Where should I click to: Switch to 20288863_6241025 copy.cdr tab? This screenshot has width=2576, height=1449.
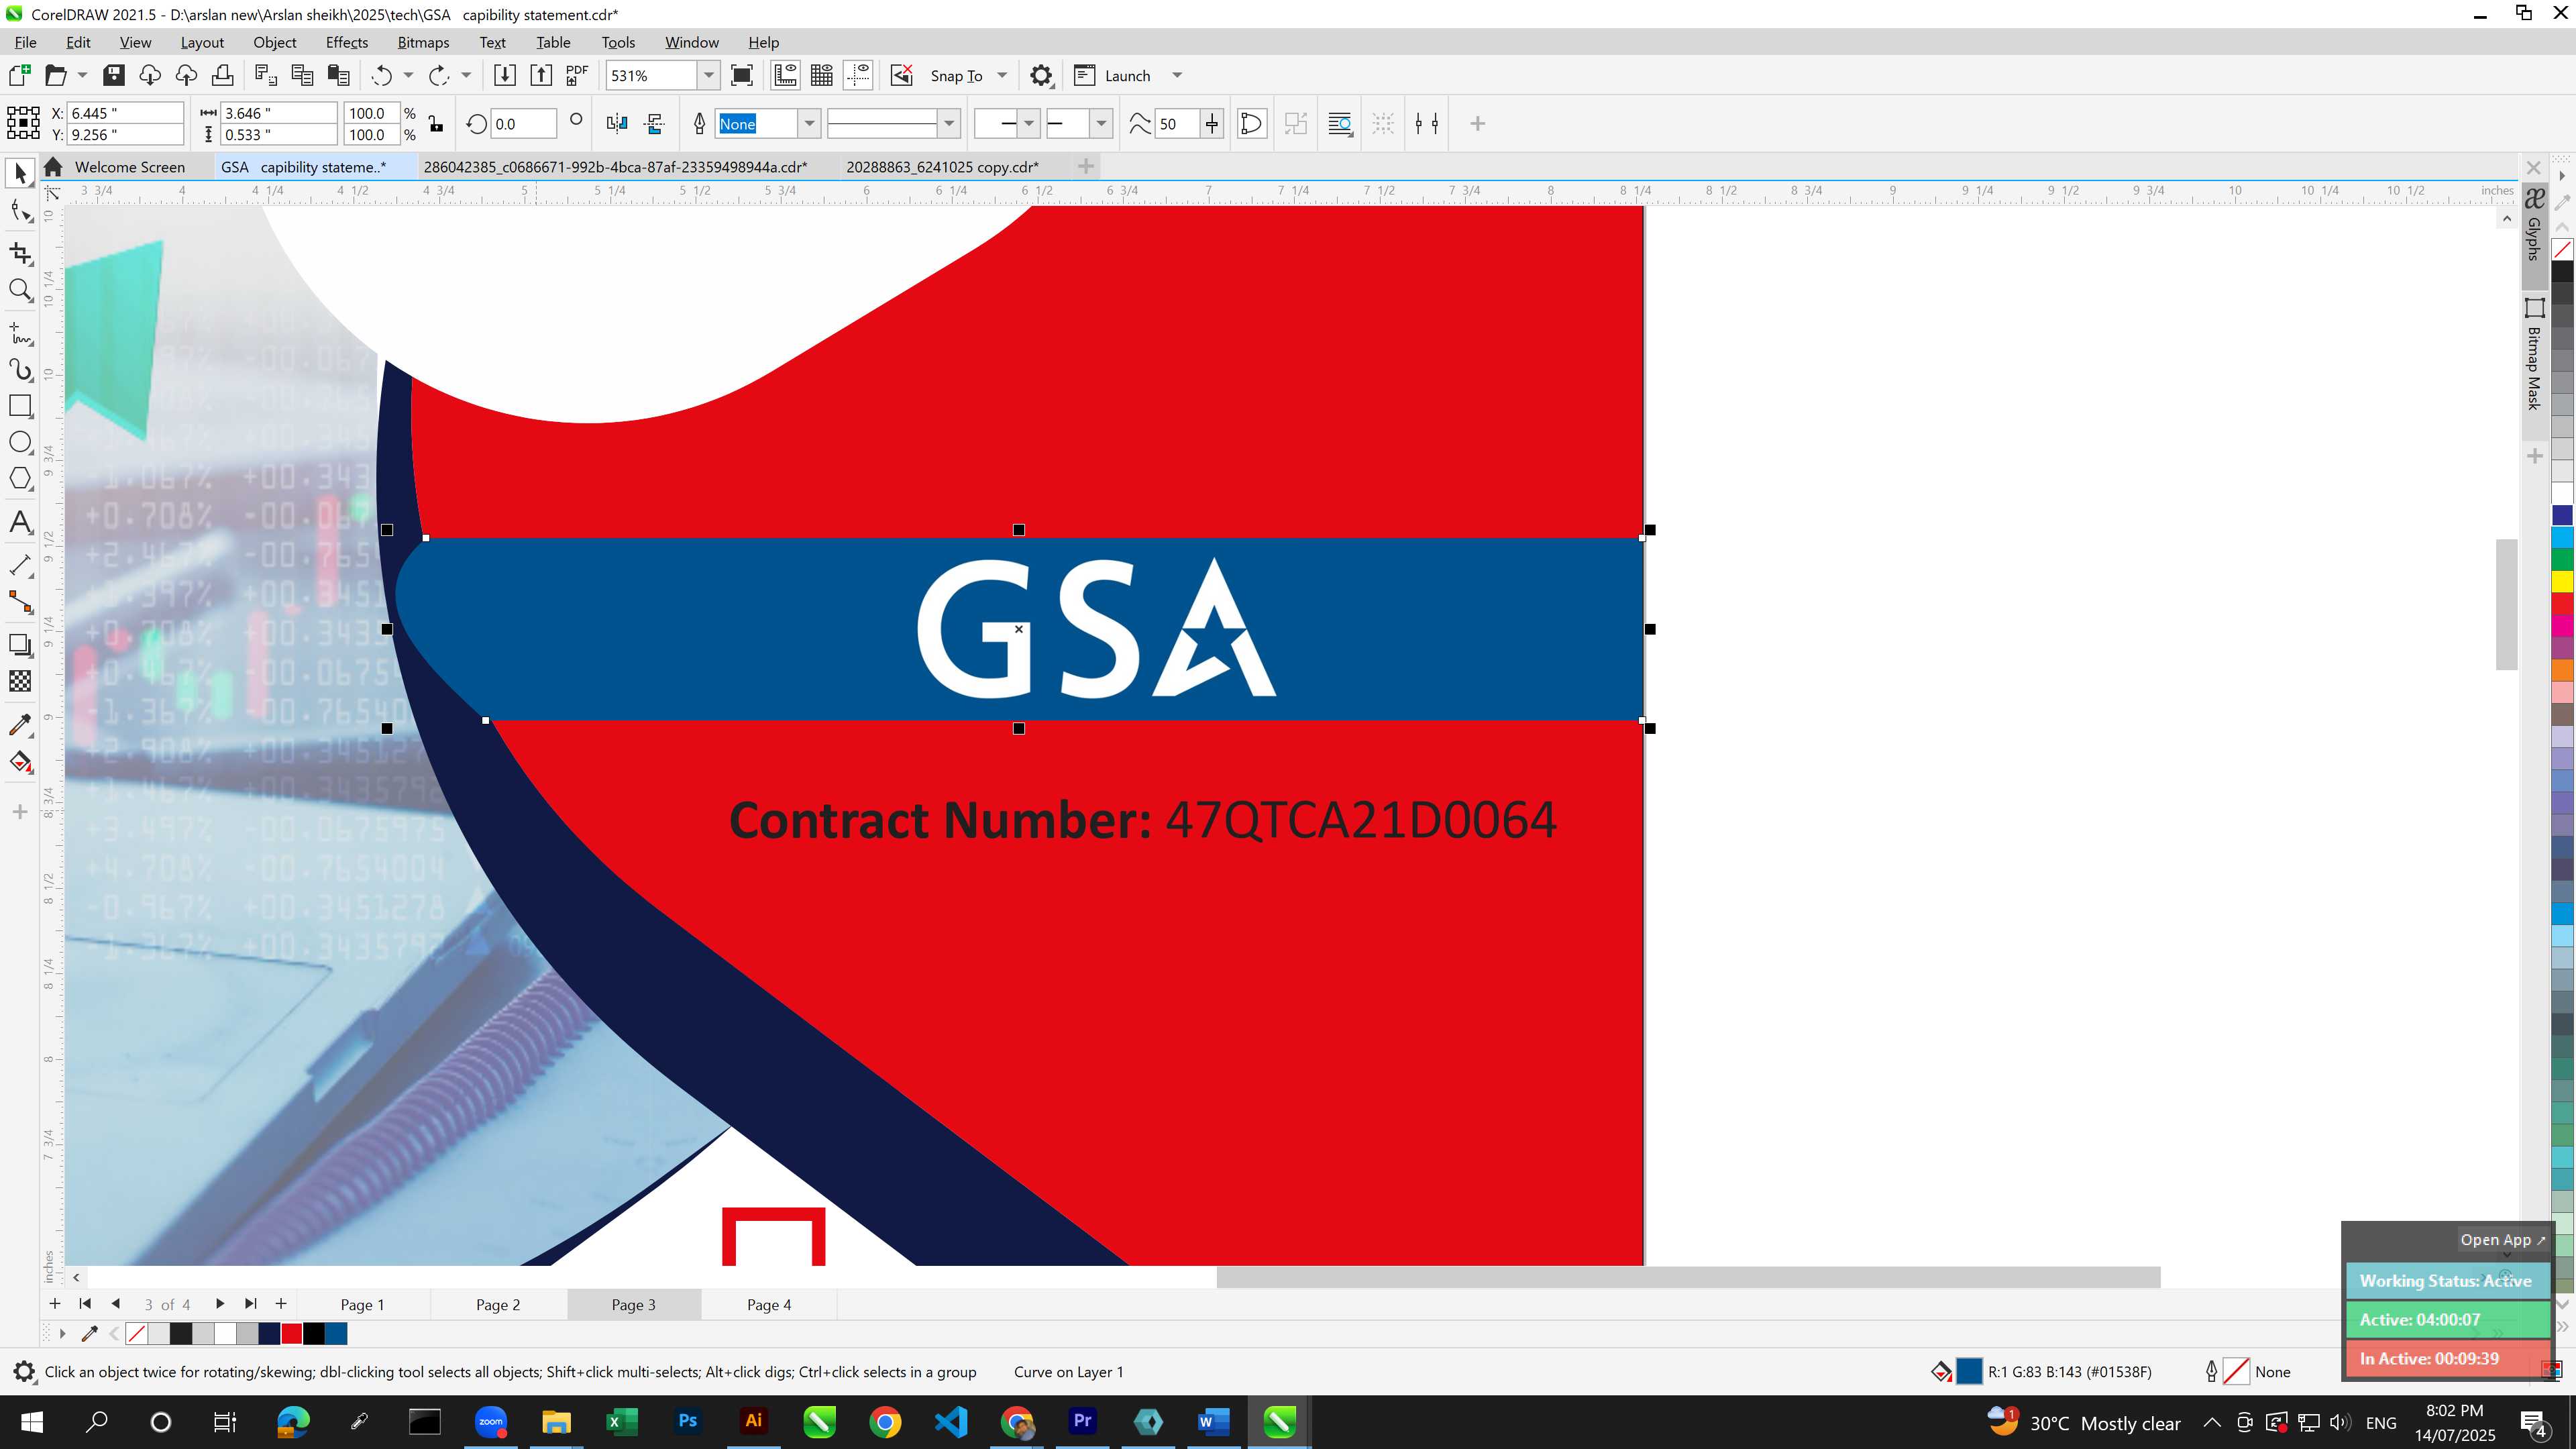[942, 167]
